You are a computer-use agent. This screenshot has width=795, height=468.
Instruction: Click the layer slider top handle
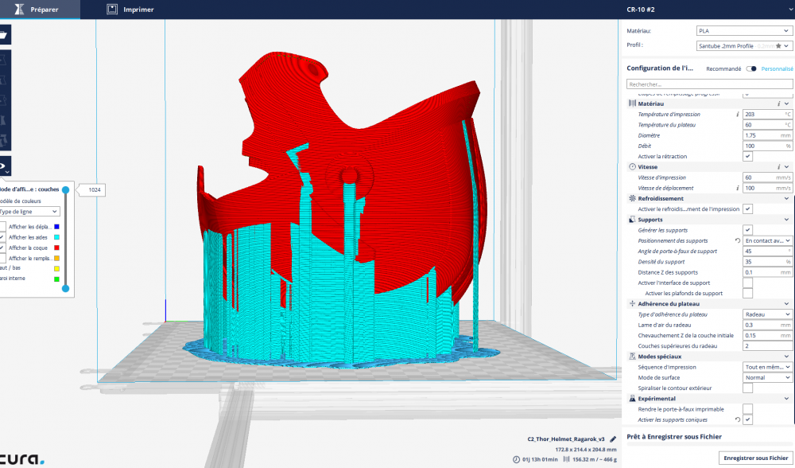click(x=65, y=190)
